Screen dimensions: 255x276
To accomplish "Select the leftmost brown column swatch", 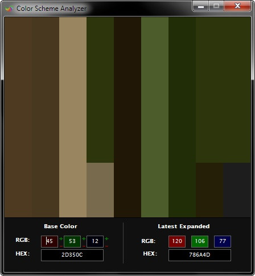I will click(18, 117).
